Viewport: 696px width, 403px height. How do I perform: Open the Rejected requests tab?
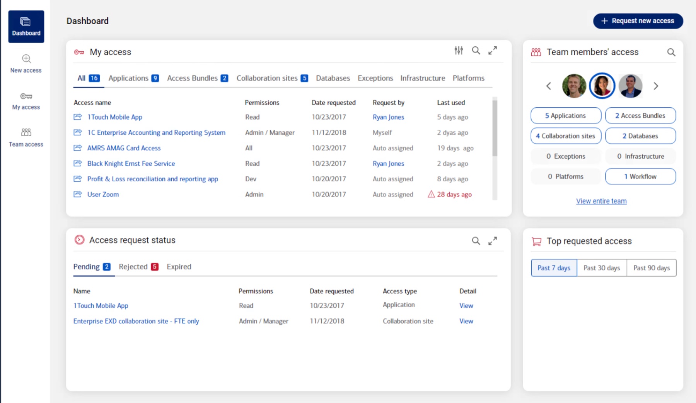[138, 267]
